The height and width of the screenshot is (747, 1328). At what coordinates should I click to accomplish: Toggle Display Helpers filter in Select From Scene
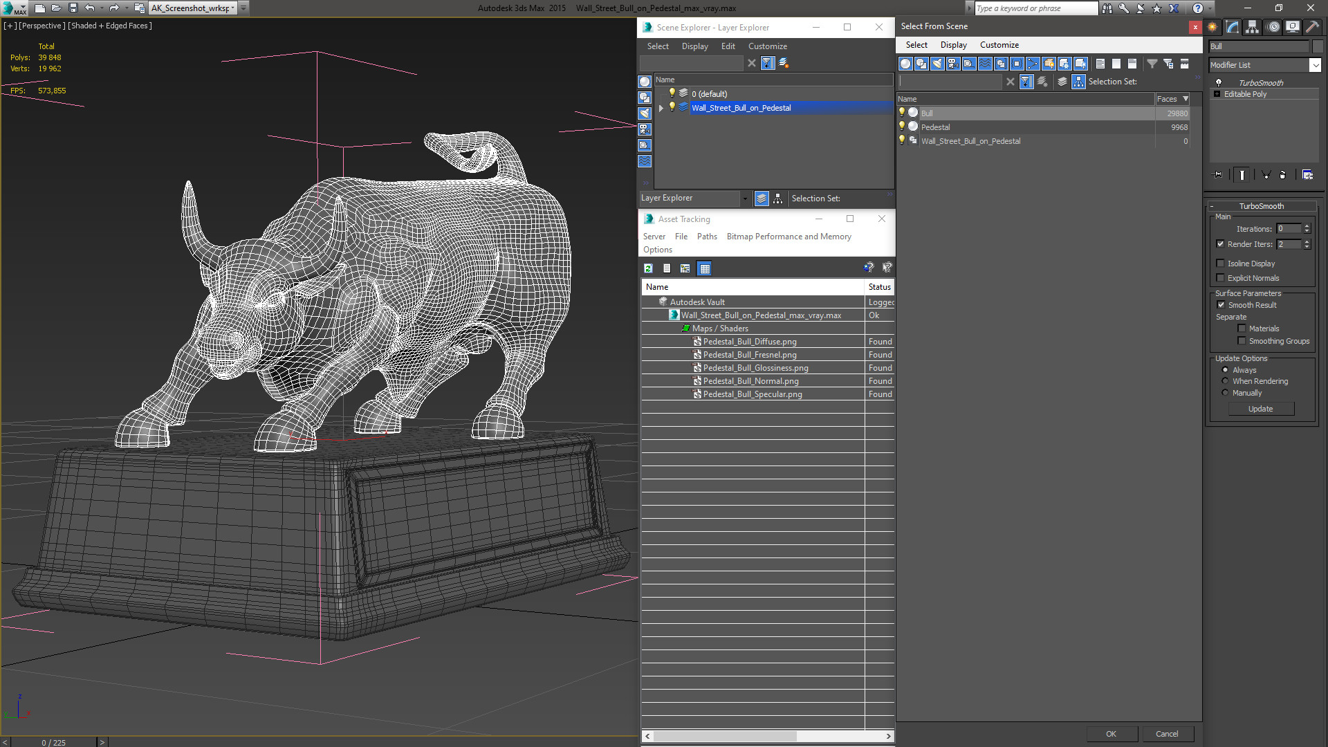click(x=969, y=64)
